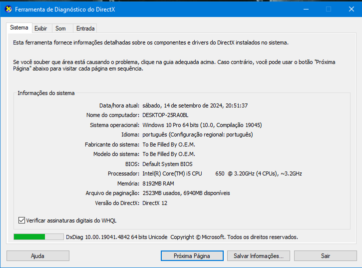The image size is (362, 268).
Task: Click the Intel(R) Core(TM) i5 processor value
Action: [x=222, y=173]
